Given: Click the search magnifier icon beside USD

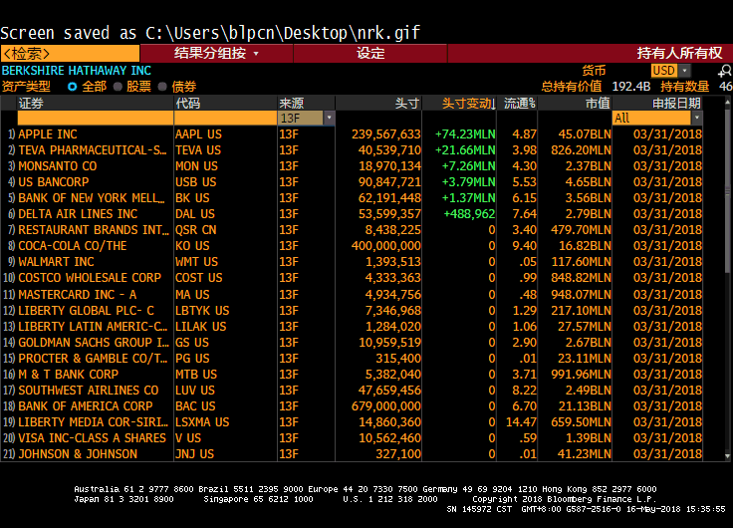Looking at the screenshot, I should pos(725,71).
